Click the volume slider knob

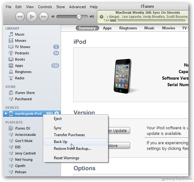79,17
